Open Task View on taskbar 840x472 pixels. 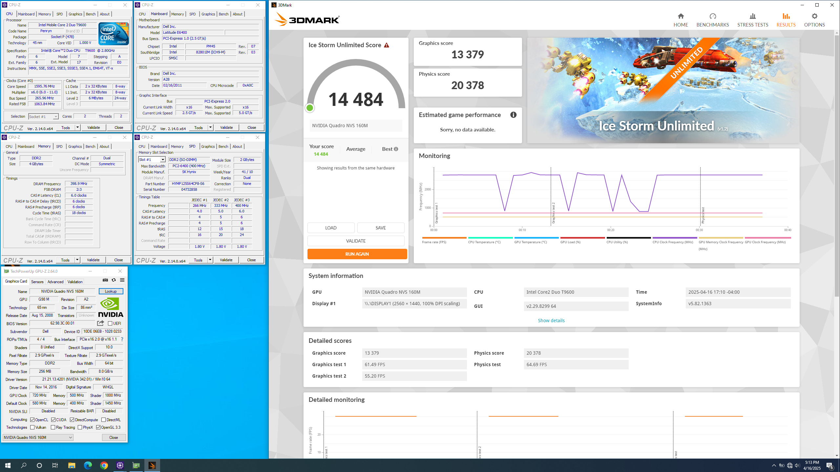[x=55, y=465]
